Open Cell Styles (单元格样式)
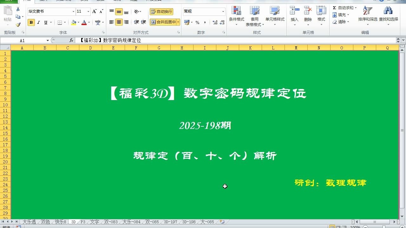Viewport: 406px width, 228px height. pyautogui.click(x=275, y=16)
